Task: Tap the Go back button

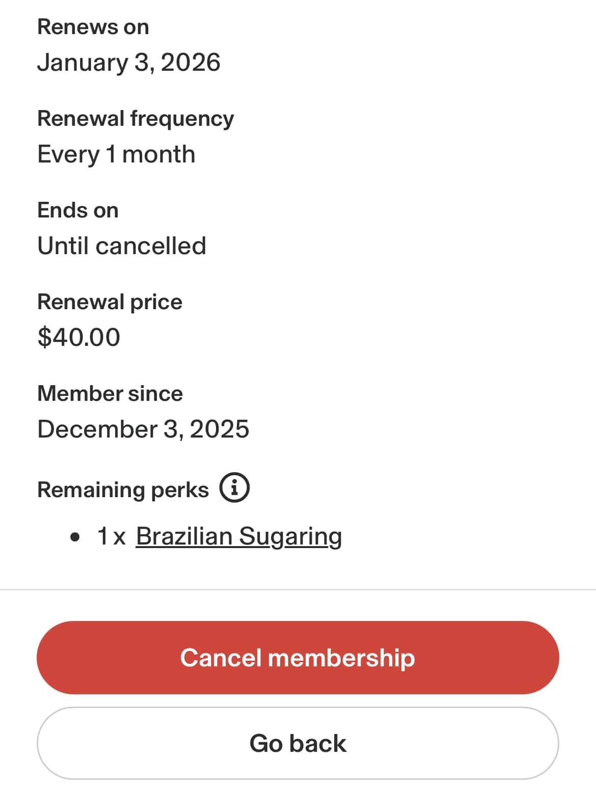Action: coord(297,743)
